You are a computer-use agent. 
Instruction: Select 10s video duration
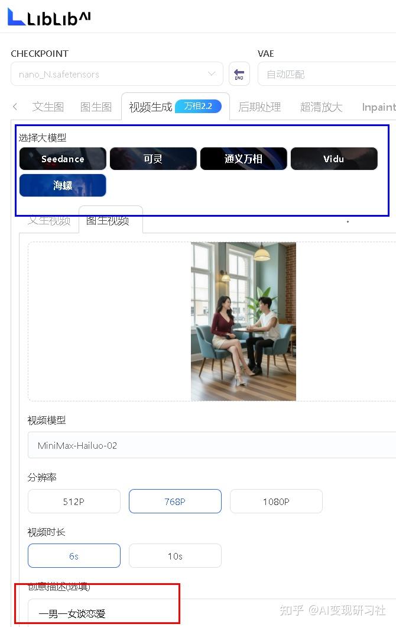point(175,556)
